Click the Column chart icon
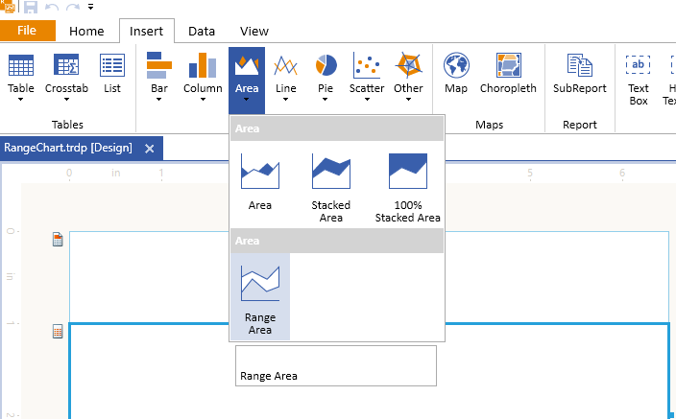Viewport: 676px width, 419px height. [x=203, y=65]
